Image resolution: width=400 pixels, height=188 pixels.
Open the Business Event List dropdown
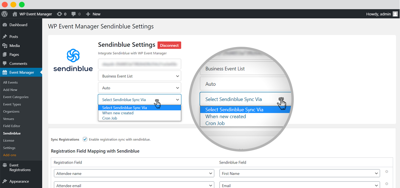139,76
